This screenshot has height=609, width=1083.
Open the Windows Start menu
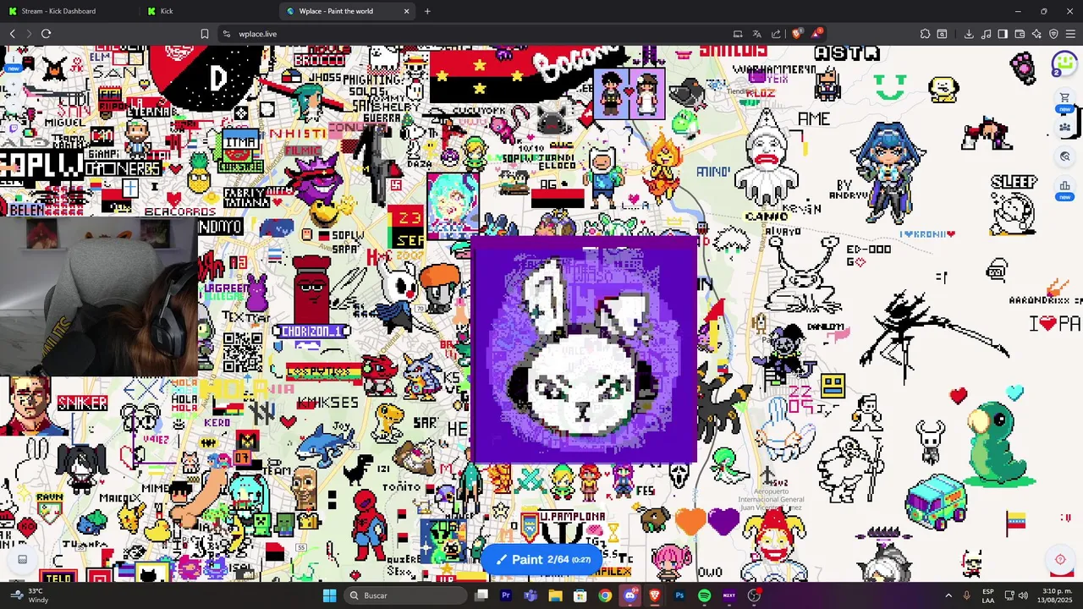[x=329, y=595]
